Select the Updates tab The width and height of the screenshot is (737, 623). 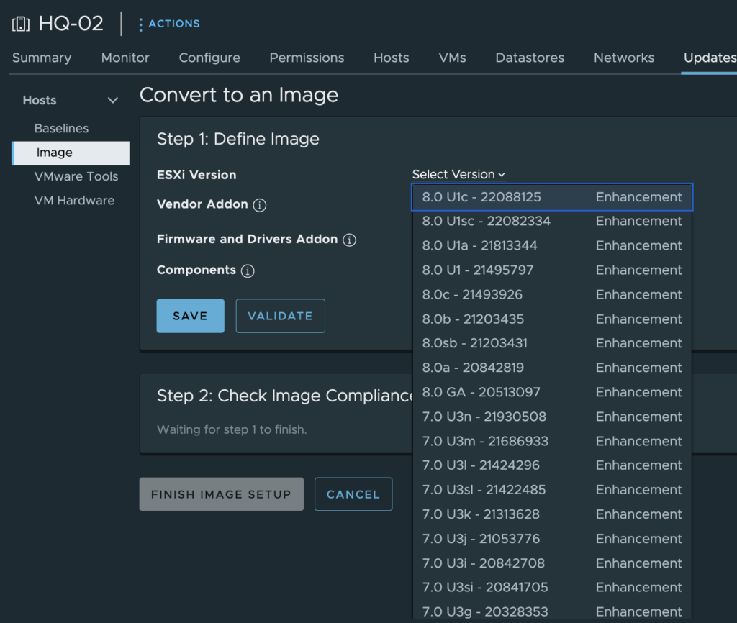click(710, 58)
